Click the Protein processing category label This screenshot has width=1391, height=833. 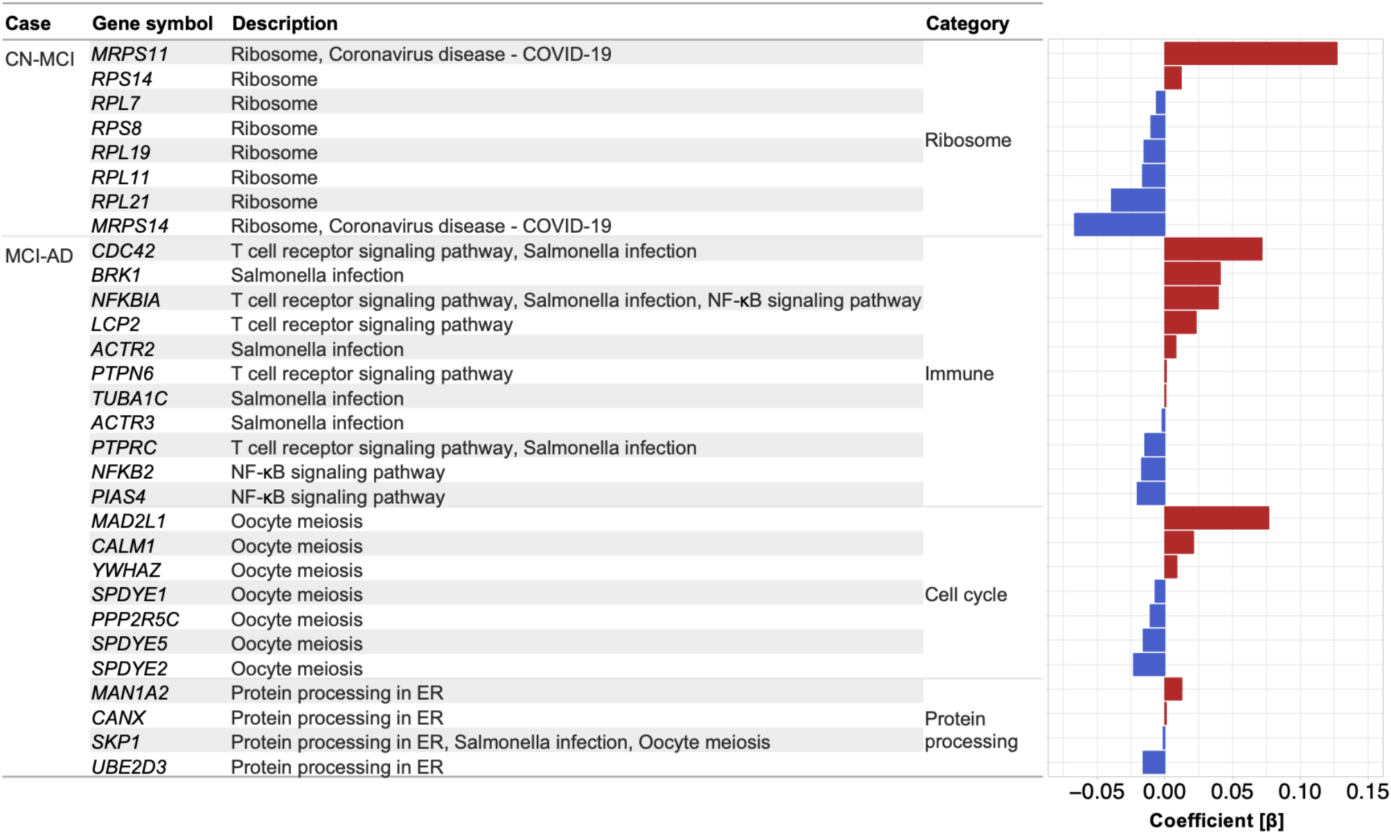point(971,730)
